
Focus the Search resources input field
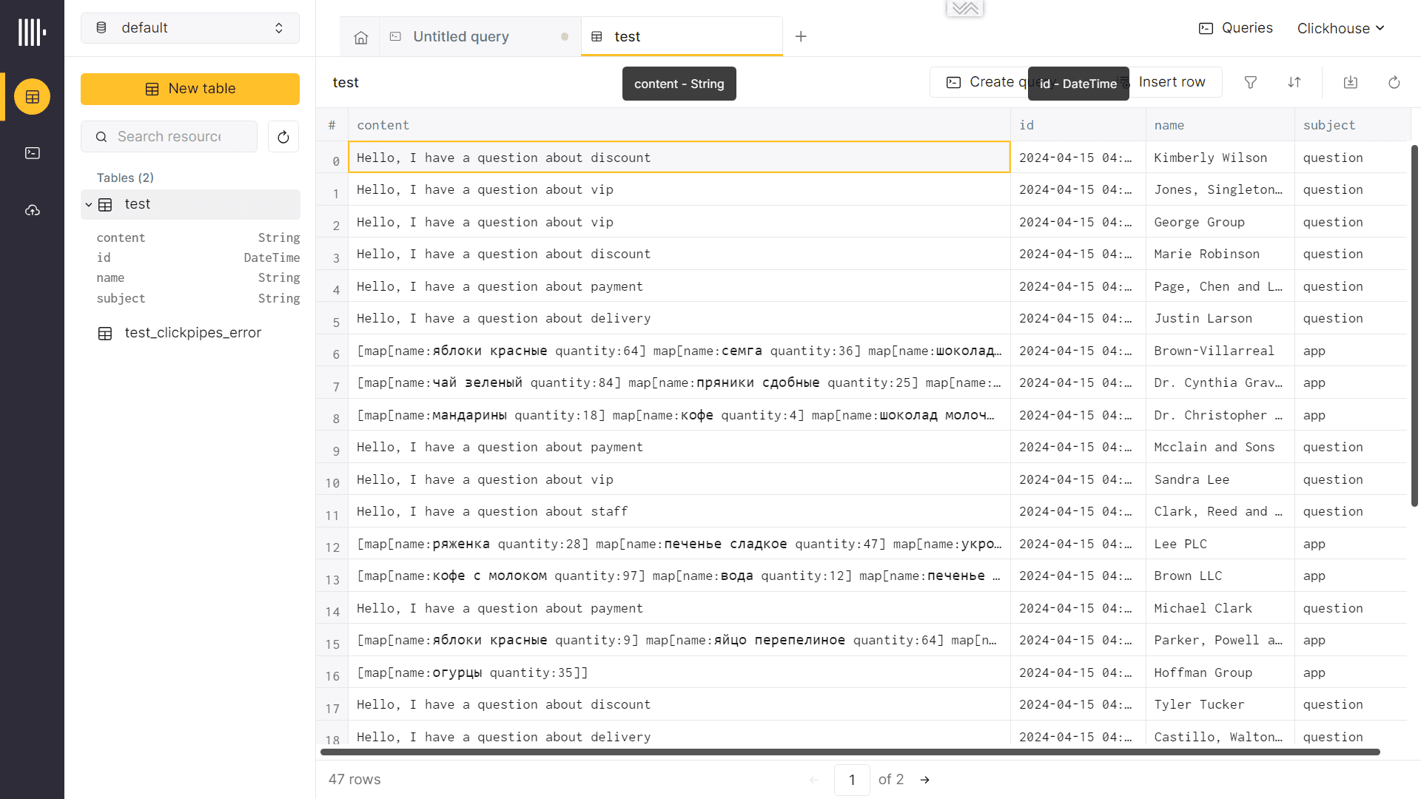[169, 137]
